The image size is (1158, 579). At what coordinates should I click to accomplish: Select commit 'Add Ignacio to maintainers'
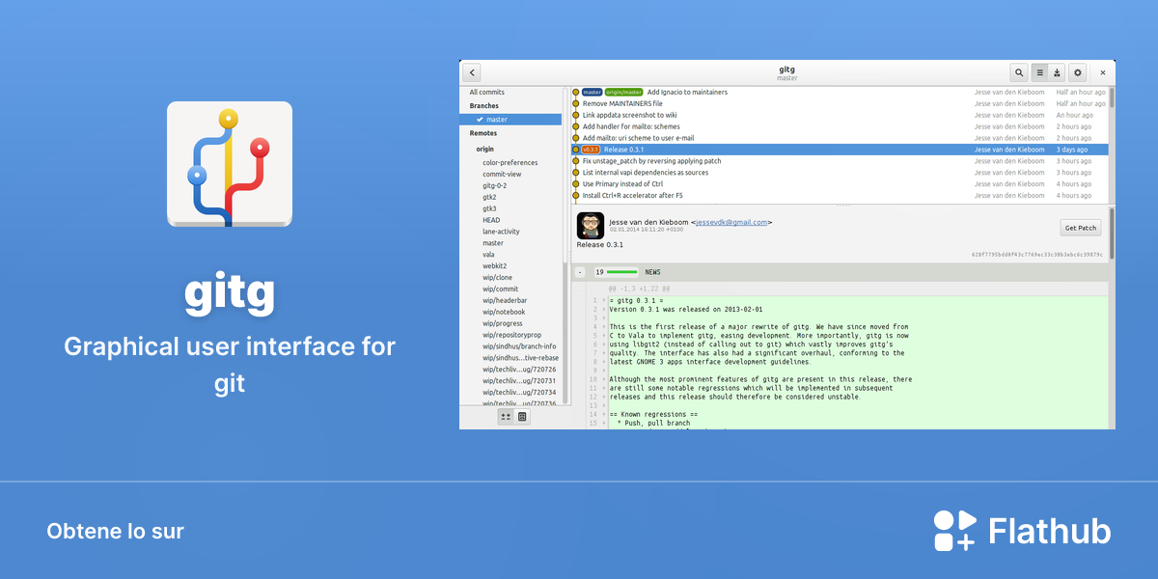[839, 93]
